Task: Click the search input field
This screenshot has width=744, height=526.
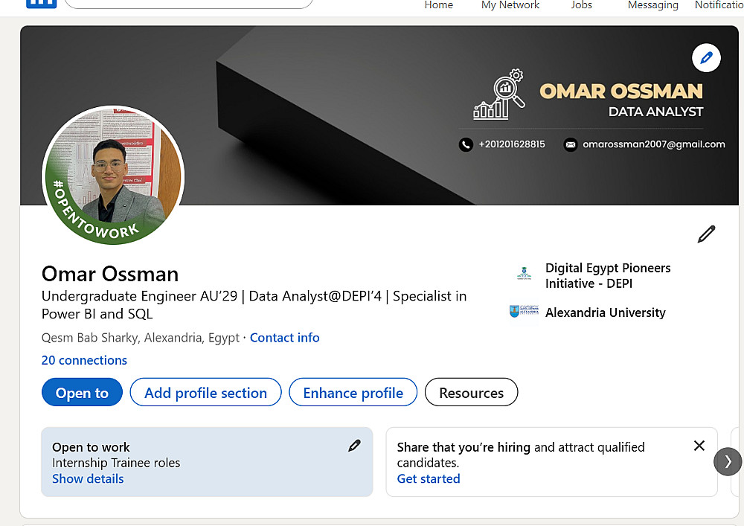Action: coord(188,4)
